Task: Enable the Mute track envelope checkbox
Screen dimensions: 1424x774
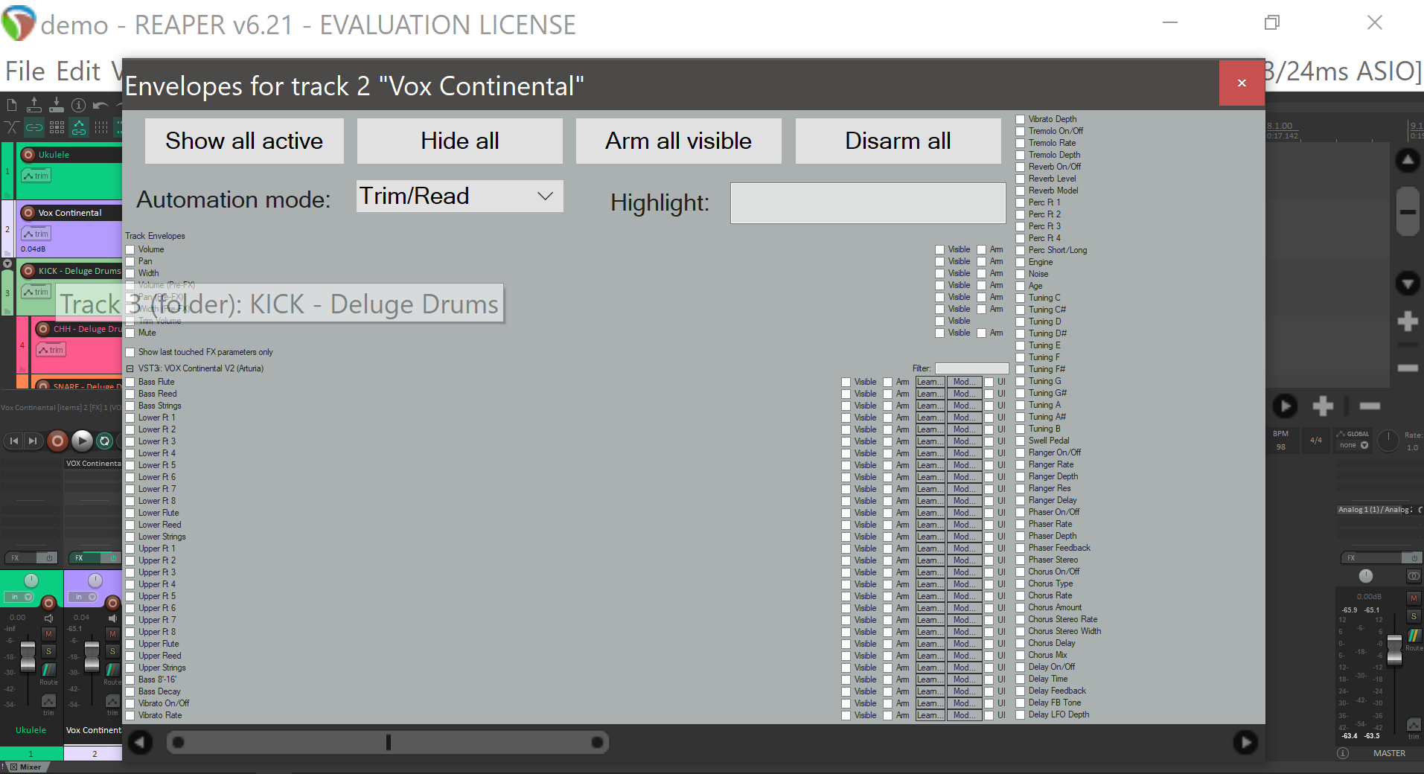Action: (130, 333)
